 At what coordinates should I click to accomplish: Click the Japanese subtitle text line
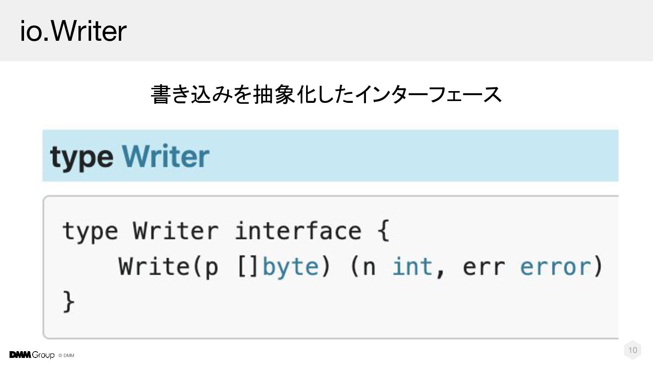coord(326,94)
